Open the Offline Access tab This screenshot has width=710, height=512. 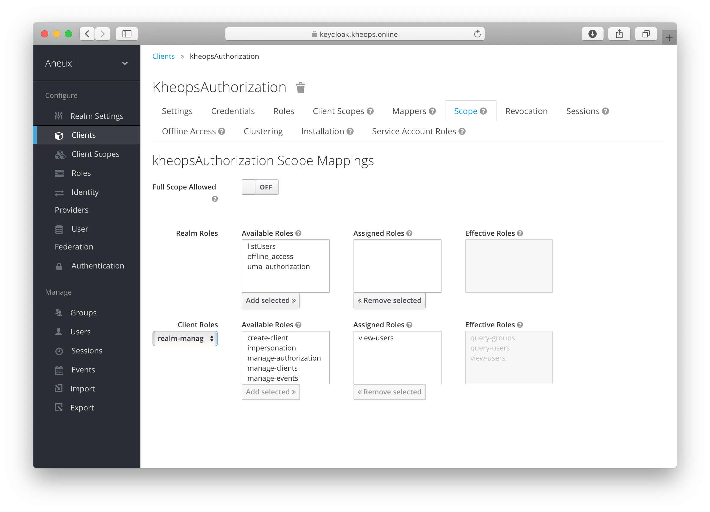pos(189,132)
